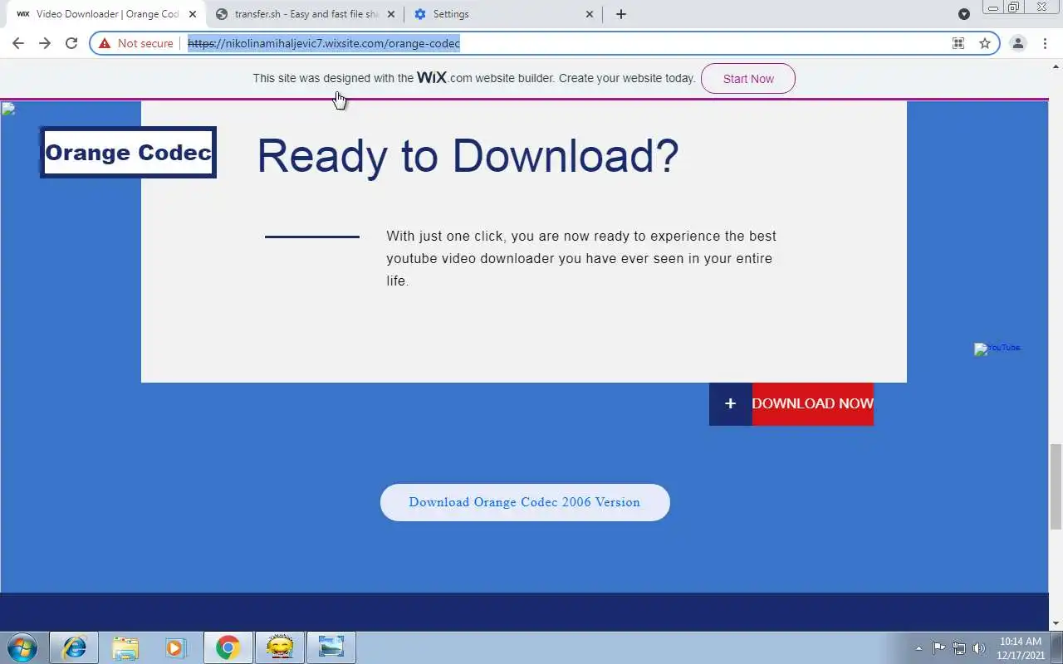Click the Chrome taskbar icon
This screenshot has height=664, width=1063.
pos(228,647)
